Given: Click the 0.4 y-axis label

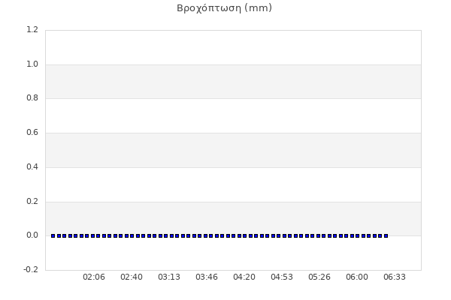Looking at the screenshot, I should [x=32, y=167].
